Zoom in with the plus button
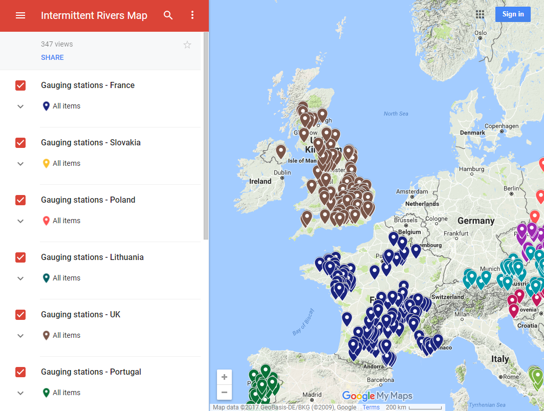 click(x=225, y=377)
